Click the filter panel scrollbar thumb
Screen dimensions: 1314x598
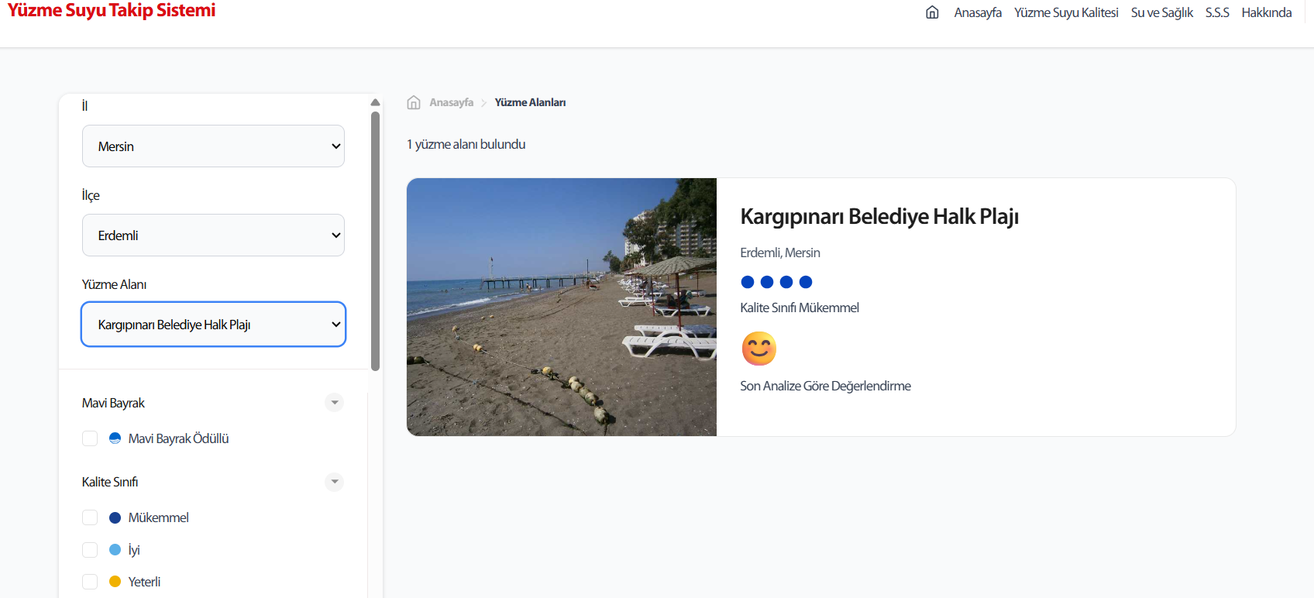click(375, 241)
